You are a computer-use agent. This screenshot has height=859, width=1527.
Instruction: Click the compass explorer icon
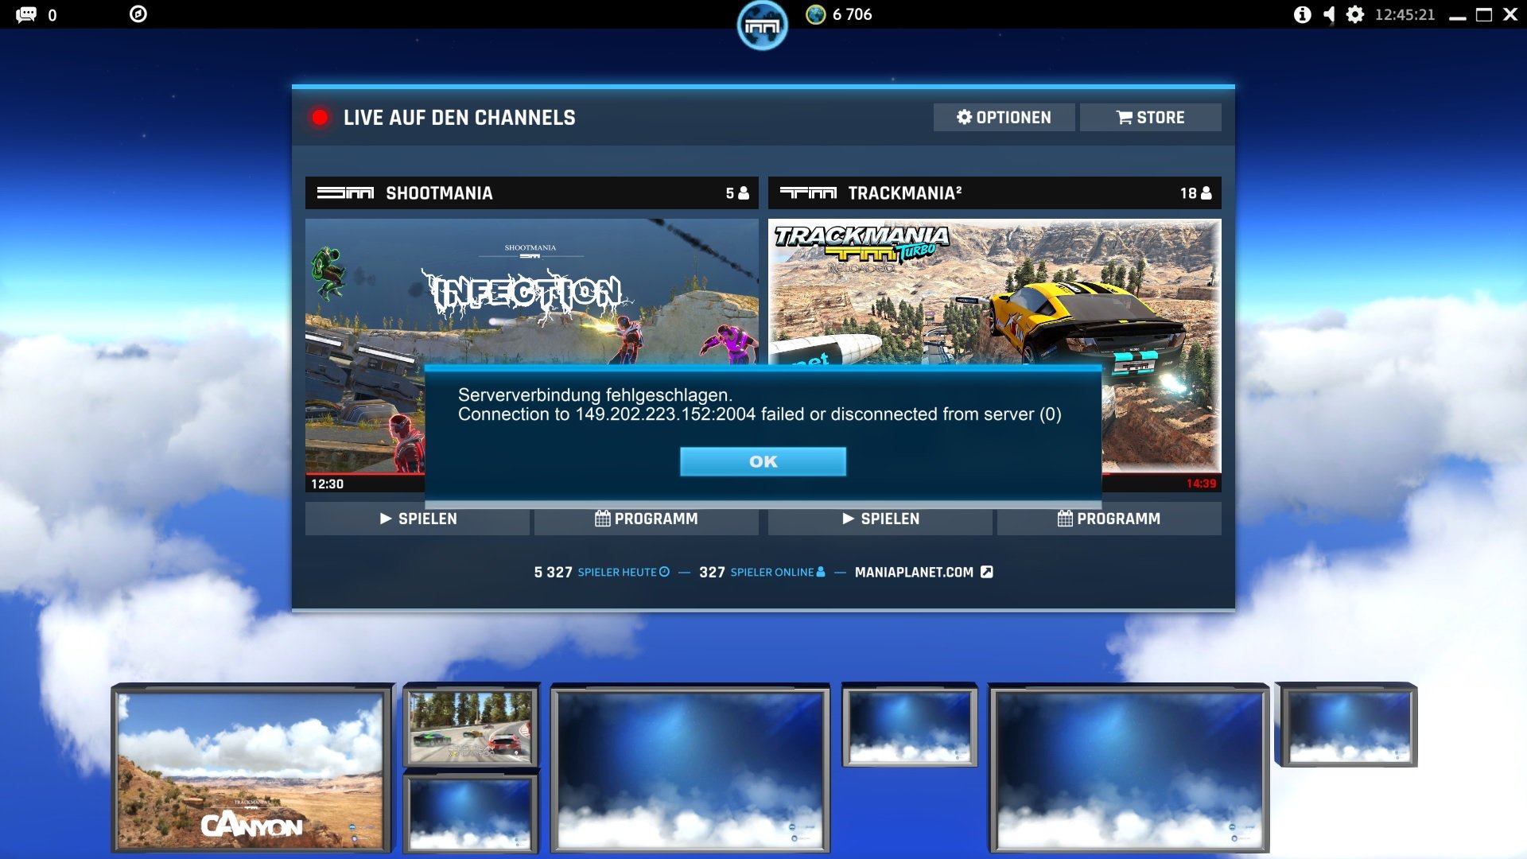coord(138,14)
